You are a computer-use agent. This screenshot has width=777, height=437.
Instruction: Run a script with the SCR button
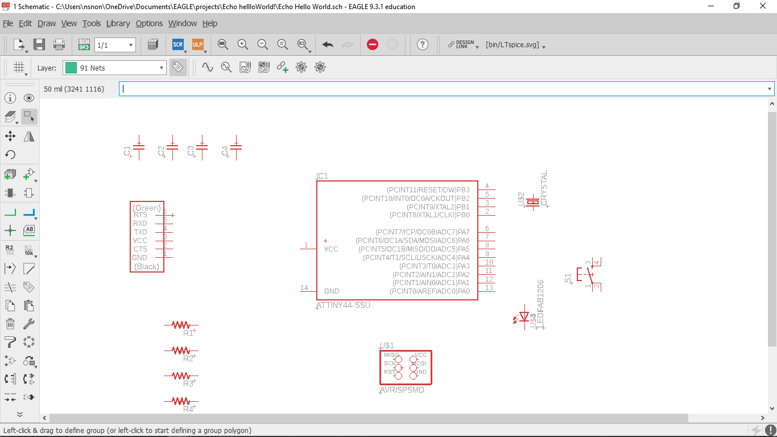tap(178, 44)
